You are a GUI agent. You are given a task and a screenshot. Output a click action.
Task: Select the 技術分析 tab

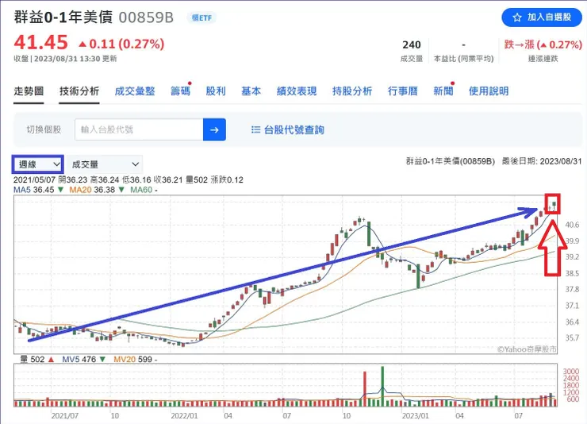(x=79, y=91)
